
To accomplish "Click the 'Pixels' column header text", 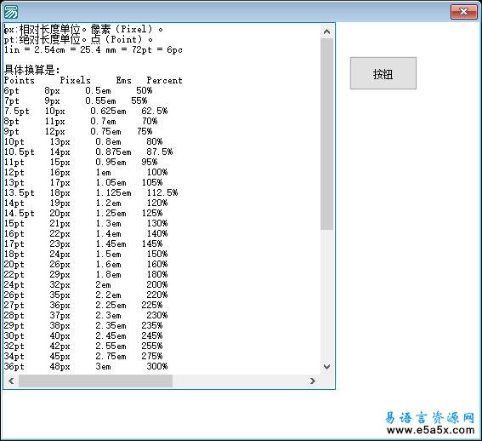I will (76, 80).
